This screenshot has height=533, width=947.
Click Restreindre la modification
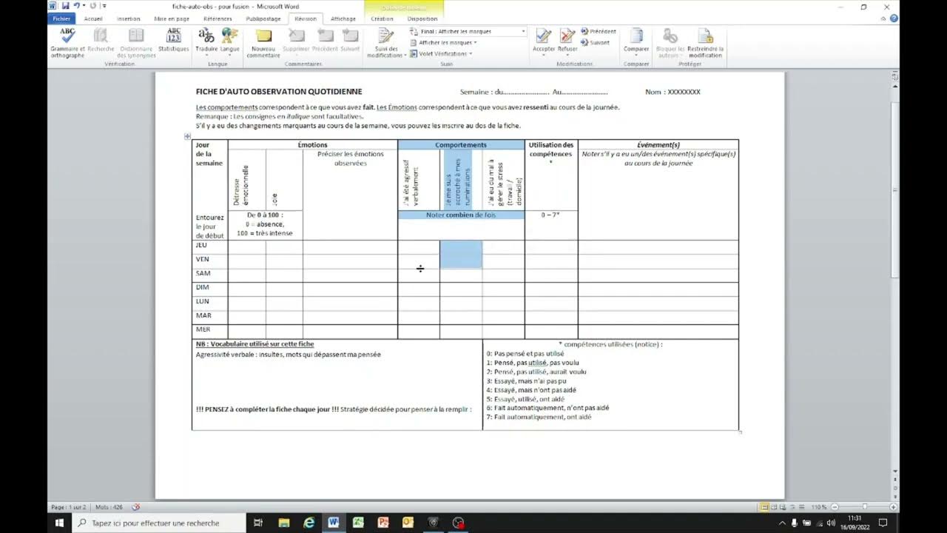pos(705,43)
